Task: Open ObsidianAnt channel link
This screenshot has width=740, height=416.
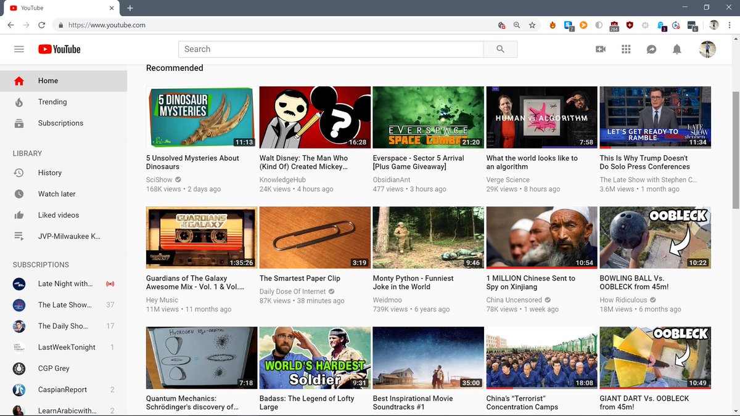Action: 391,180
